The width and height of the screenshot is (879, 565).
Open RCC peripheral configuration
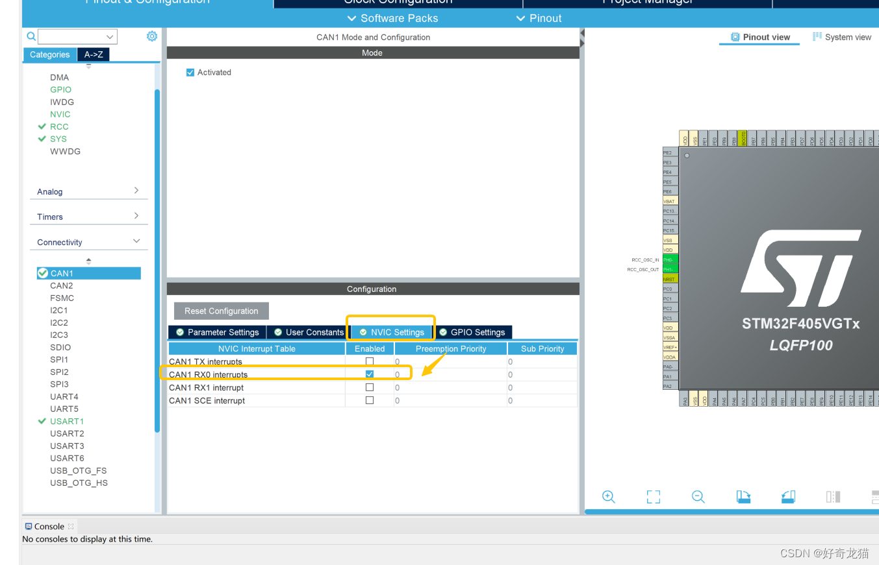tap(59, 126)
